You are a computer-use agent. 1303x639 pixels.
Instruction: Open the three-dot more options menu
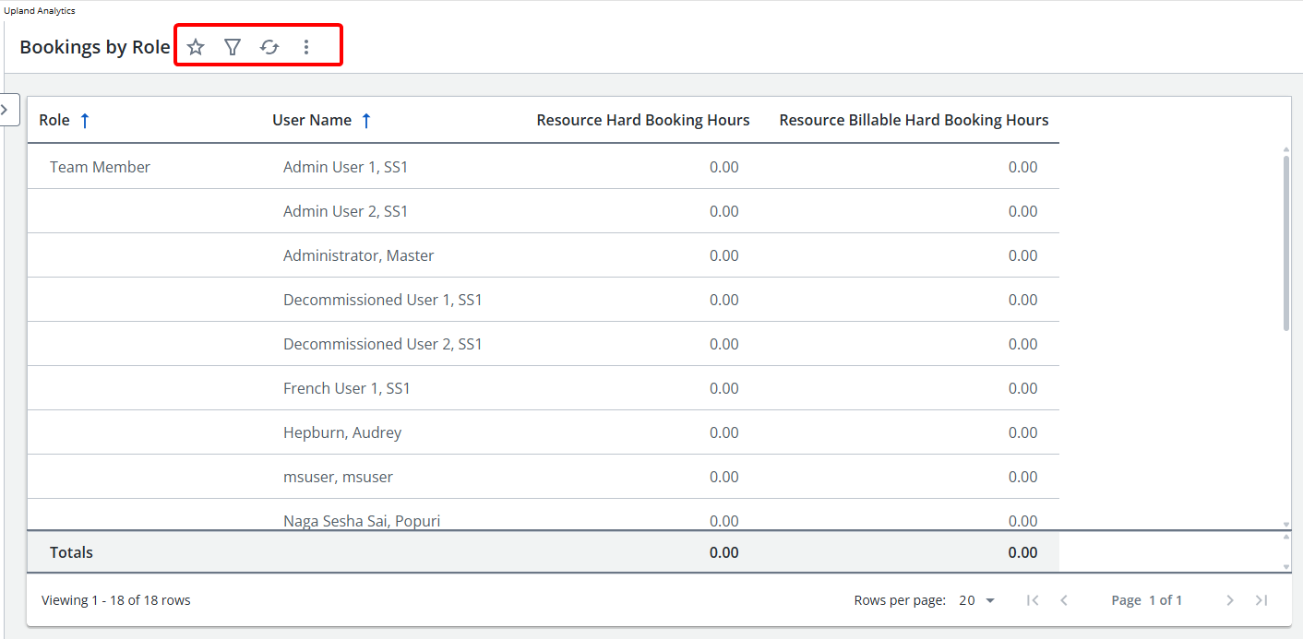coord(306,47)
